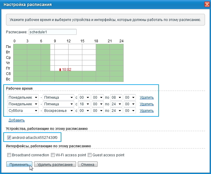Click the Удалить расписание button

point(55,164)
